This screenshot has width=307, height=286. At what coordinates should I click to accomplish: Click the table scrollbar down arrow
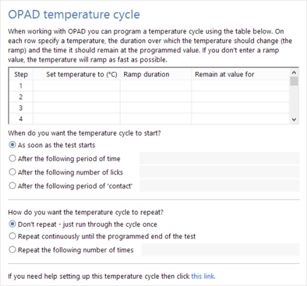[x=294, y=120]
